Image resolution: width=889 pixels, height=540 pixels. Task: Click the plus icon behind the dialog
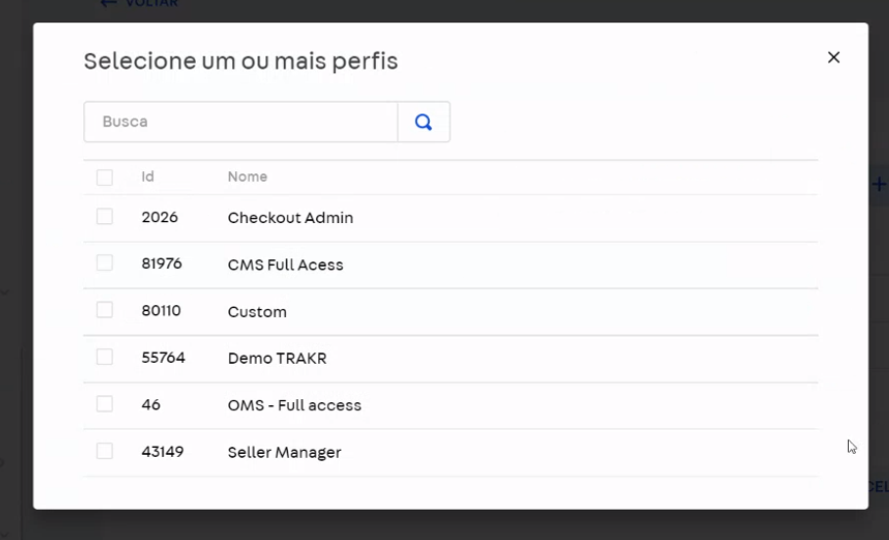point(879,184)
